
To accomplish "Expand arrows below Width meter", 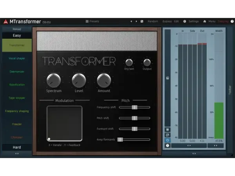I will [x=215, y=145].
